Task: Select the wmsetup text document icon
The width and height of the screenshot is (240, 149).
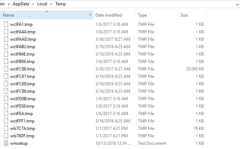Action: 6,143
